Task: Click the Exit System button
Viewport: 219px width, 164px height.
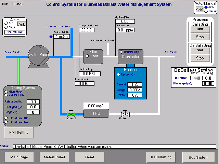Action: [198, 157]
